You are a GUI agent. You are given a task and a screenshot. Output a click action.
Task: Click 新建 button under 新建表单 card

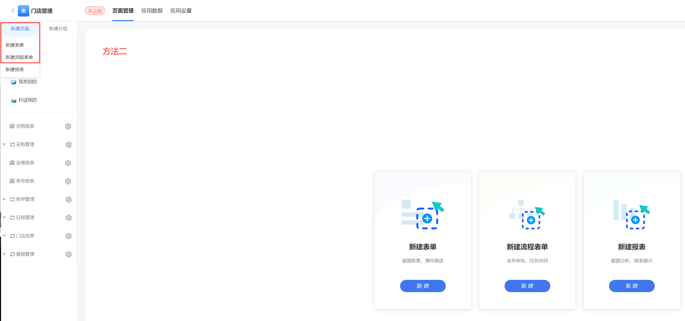point(422,286)
